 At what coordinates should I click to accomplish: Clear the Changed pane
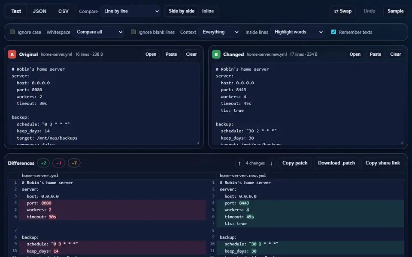pyautogui.click(x=395, y=54)
